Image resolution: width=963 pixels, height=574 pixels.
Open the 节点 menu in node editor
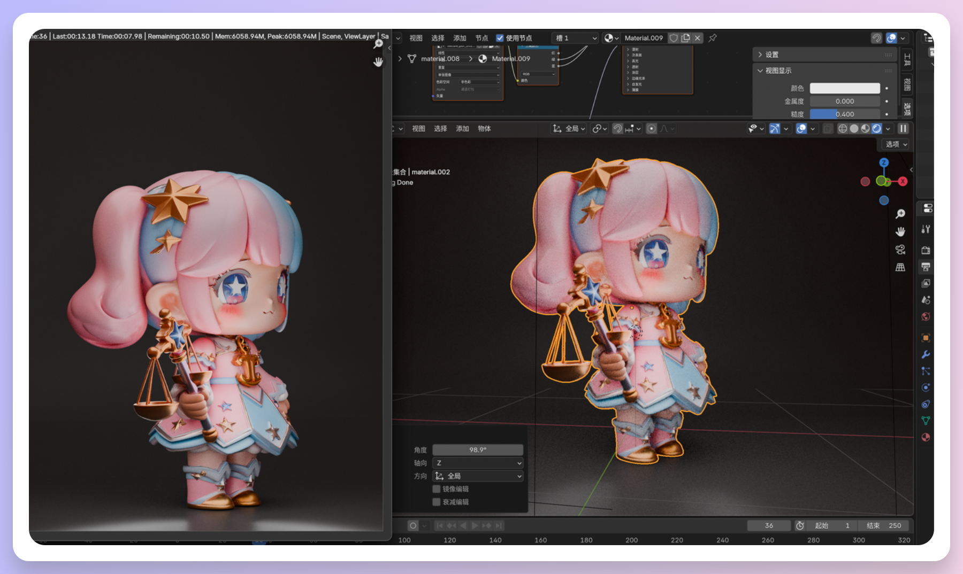[x=481, y=38]
